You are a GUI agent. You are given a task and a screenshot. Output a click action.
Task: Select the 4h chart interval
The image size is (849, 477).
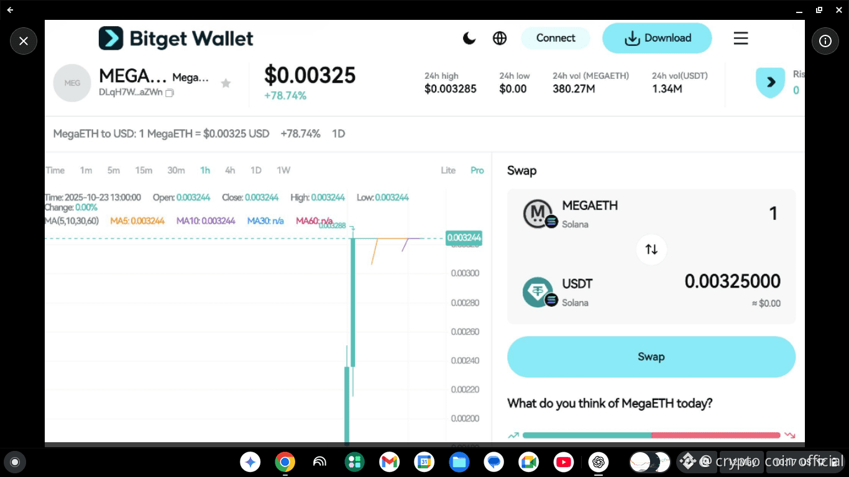point(230,170)
